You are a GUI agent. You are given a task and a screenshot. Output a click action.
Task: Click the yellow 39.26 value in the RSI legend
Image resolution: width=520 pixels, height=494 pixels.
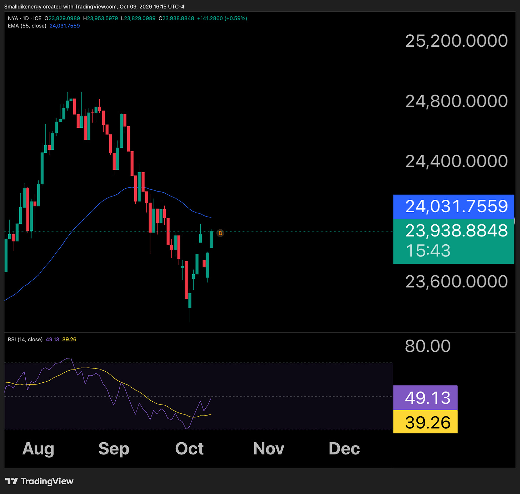point(69,340)
